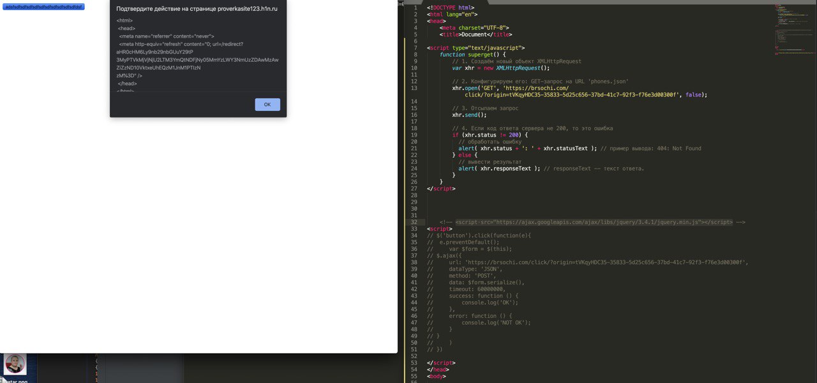Click gutter line number 13 in editor
This screenshot has width=817, height=383.
(414, 88)
